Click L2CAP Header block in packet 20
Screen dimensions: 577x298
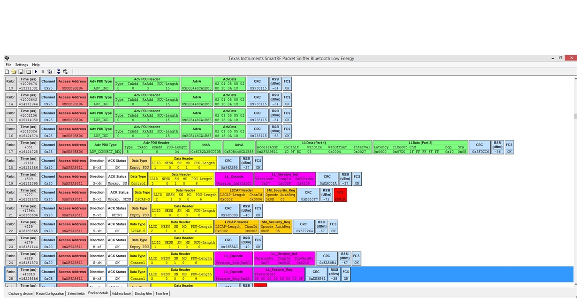click(242, 196)
